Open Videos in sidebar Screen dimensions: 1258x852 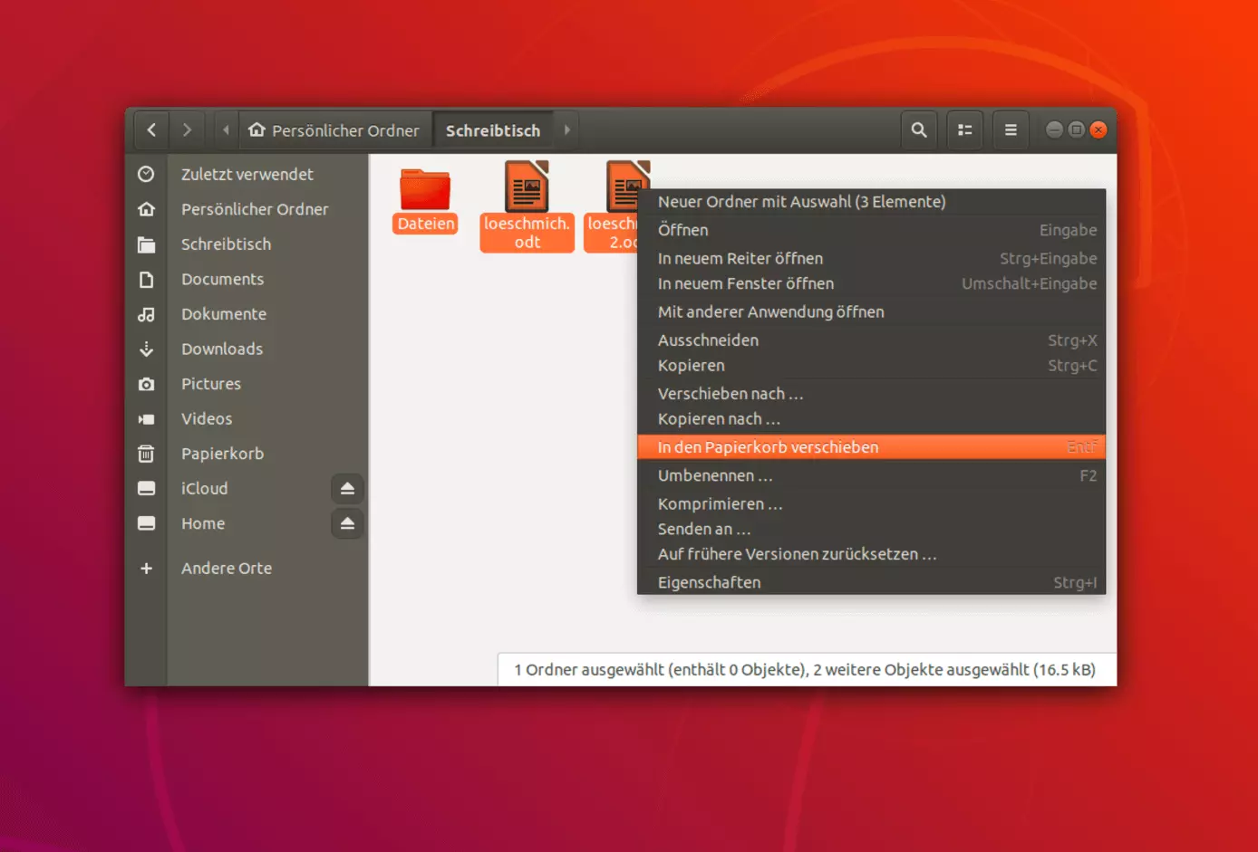207,419
